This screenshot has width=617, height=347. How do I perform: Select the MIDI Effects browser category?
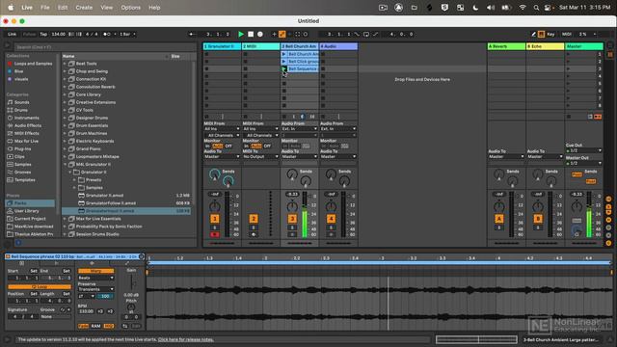(26, 133)
